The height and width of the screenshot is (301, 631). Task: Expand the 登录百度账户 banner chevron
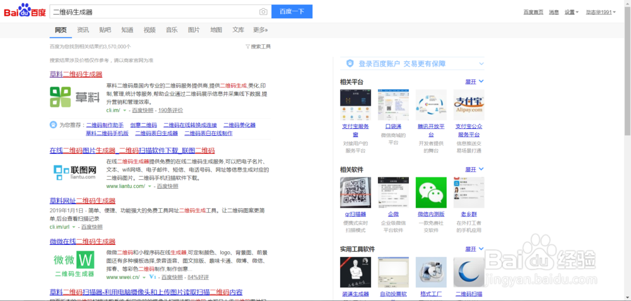pos(481,64)
